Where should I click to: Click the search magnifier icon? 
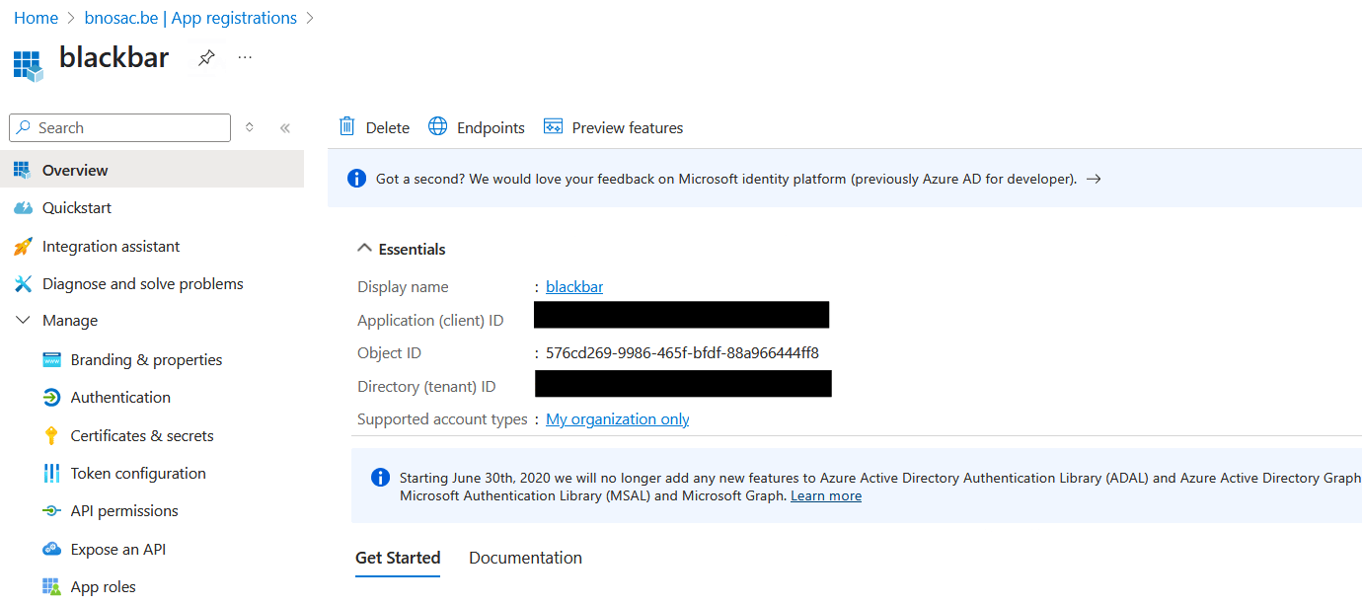tap(24, 127)
